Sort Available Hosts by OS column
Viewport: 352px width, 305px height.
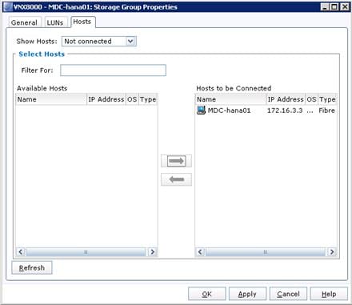tap(132, 99)
